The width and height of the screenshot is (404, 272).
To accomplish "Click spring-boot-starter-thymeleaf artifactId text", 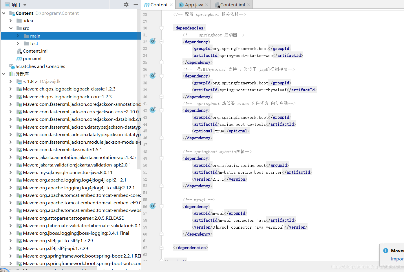I will pyautogui.click(x=253, y=90).
